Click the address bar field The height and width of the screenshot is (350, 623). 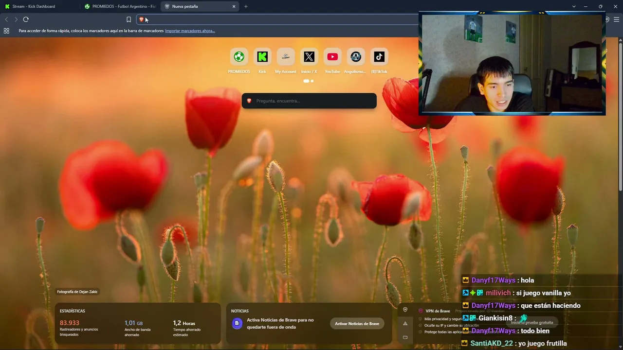[x=277, y=19]
